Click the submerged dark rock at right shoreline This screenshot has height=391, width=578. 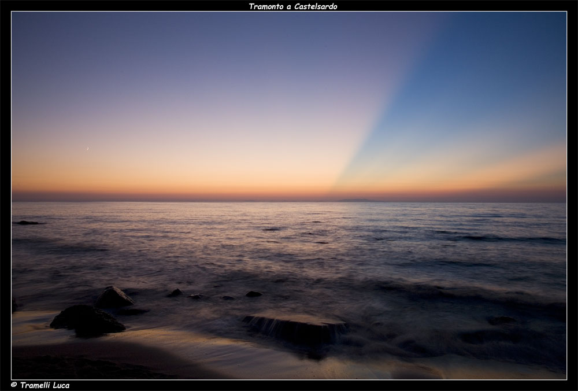[501, 320]
